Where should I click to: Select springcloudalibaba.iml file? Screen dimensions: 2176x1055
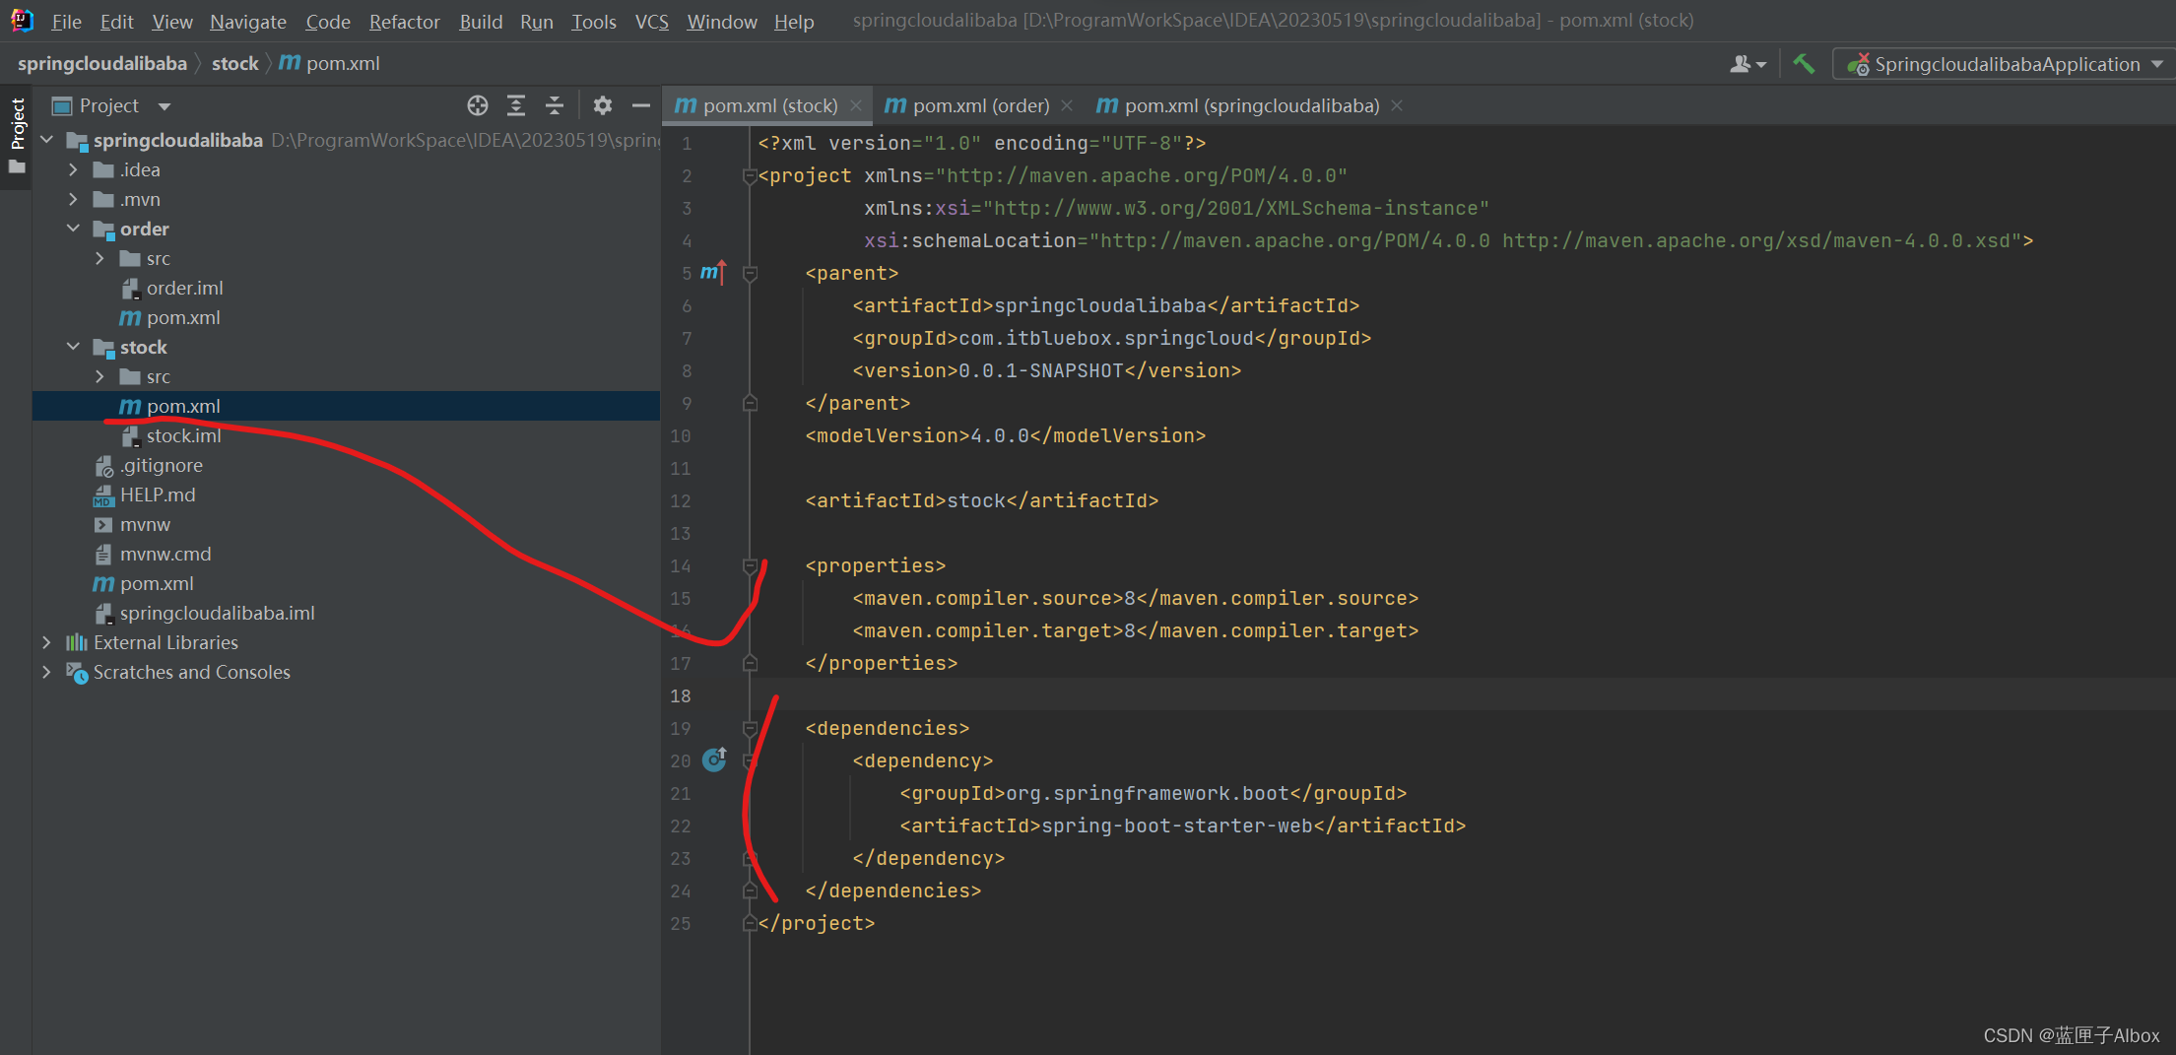217,613
